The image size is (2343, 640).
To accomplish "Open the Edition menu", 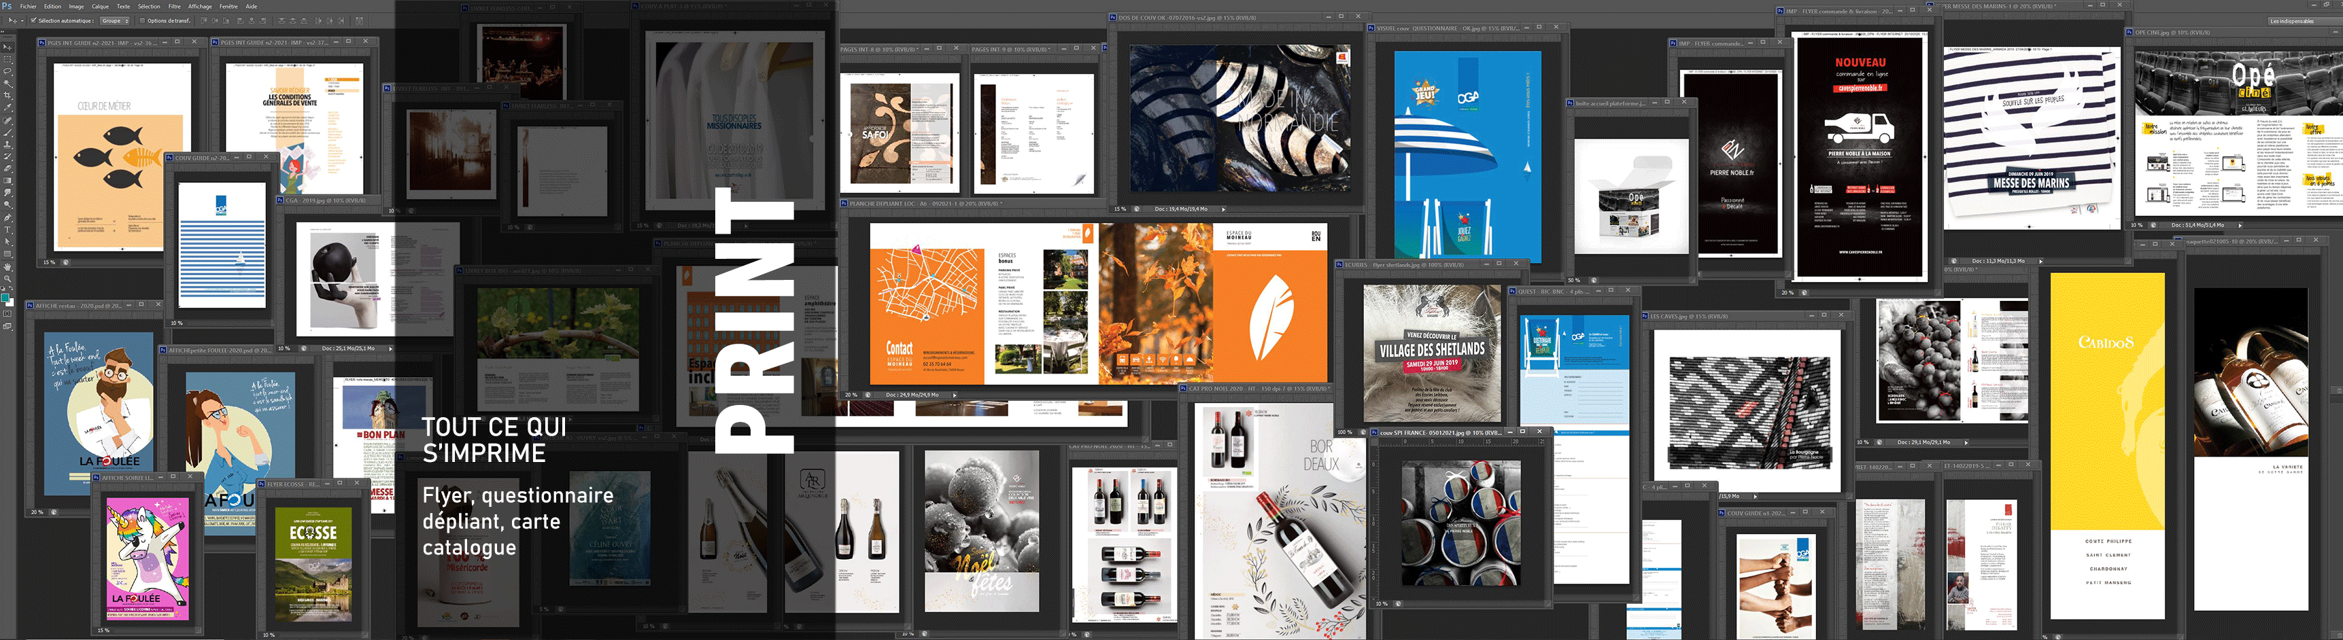I will (x=53, y=6).
